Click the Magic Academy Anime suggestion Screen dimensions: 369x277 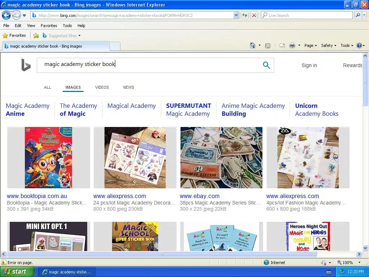point(28,110)
